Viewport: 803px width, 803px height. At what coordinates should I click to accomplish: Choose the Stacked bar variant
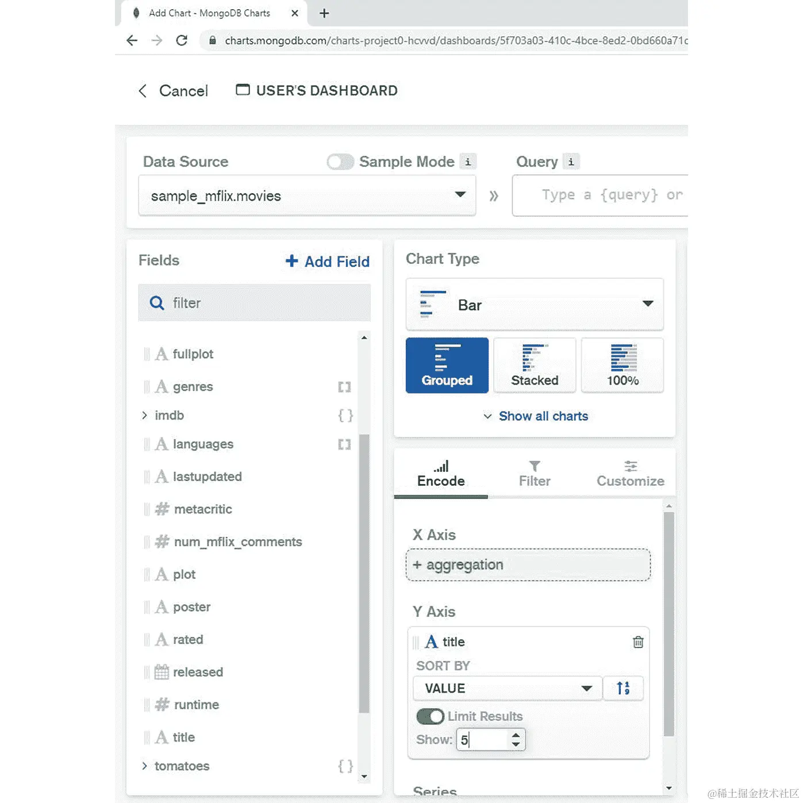(535, 366)
